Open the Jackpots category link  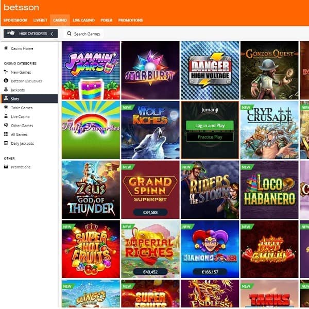click(18, 90)
